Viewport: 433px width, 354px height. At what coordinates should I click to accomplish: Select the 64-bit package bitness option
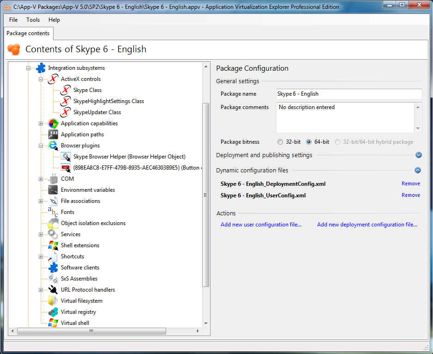[310, 142]
